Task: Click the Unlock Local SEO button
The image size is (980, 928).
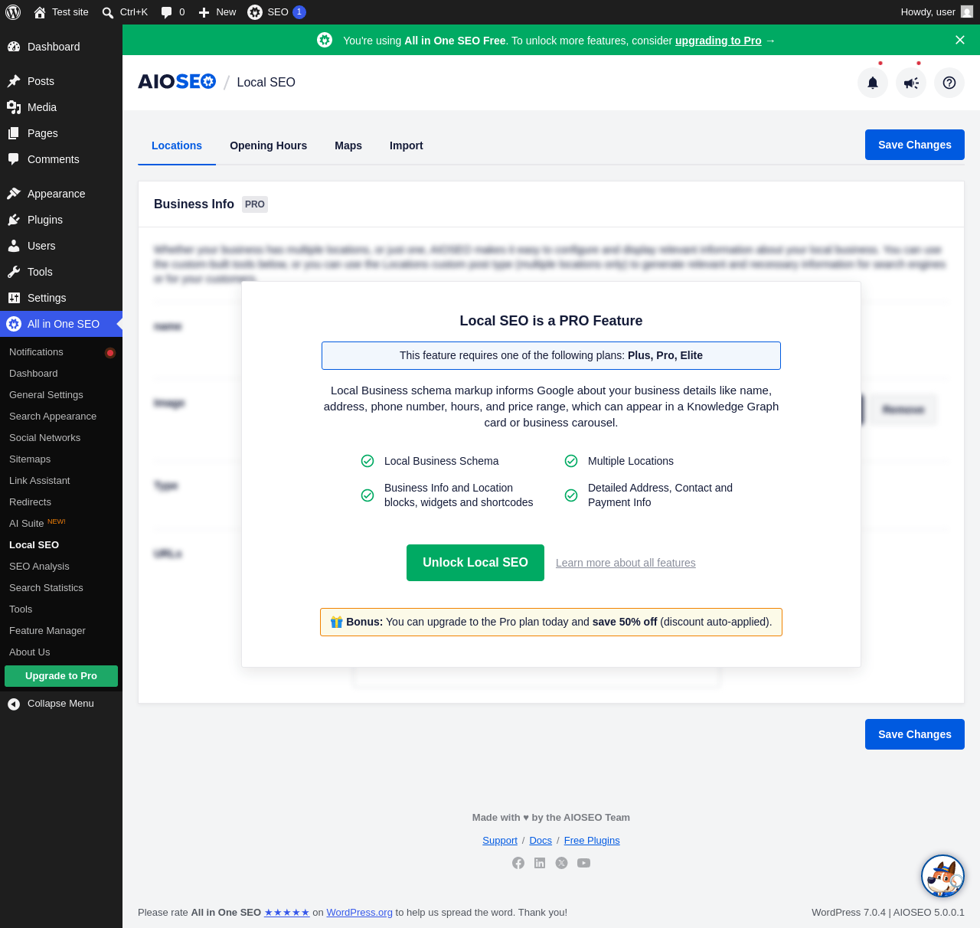Action: coord(475,563)
